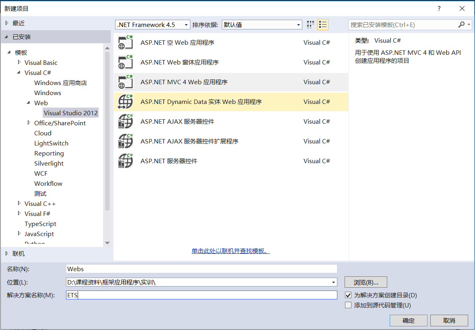
Task: Expand the Visual C++ node
Action: [x=19, y=203]
